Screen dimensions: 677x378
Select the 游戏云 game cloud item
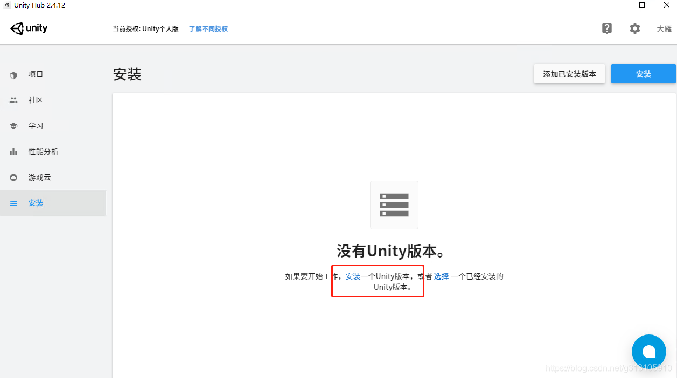click(x=53, y=177)
